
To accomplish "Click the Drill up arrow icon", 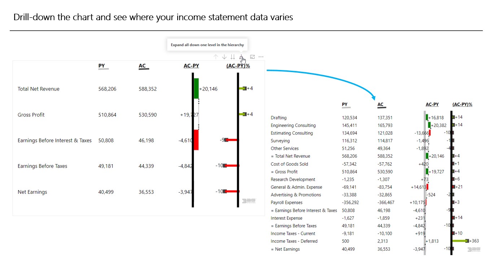I will point(216,57).
